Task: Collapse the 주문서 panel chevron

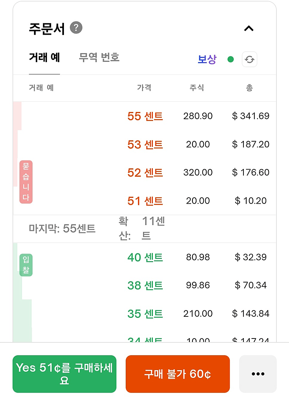Action: click(x=249, y=29)
